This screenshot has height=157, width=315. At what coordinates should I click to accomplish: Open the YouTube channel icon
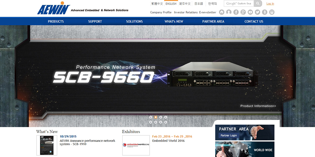pyautogui.click(x=250, y=12)
